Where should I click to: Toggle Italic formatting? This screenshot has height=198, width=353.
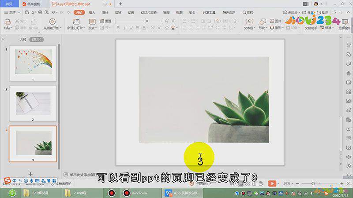tap(124, 28)
